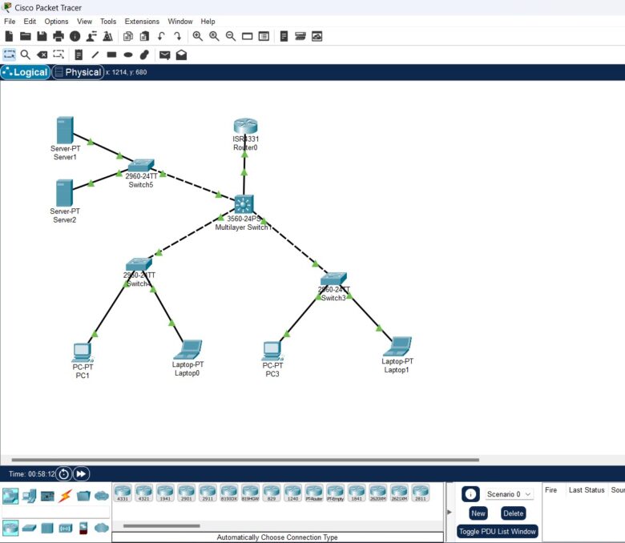Select Router0 ISR4331 on the canvas

click(245, 127)
